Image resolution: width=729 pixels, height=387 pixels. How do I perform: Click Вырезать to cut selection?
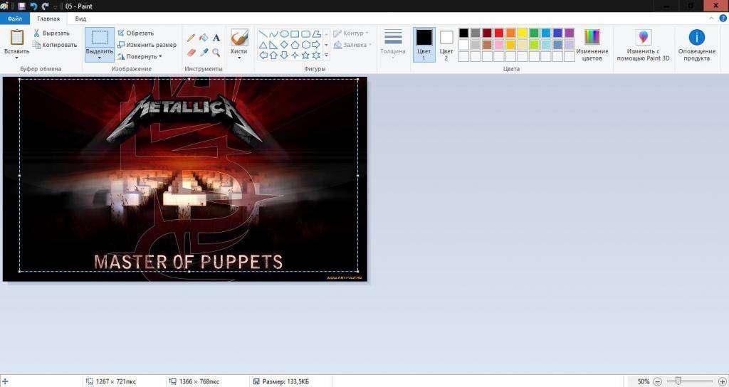pos(51,33)
